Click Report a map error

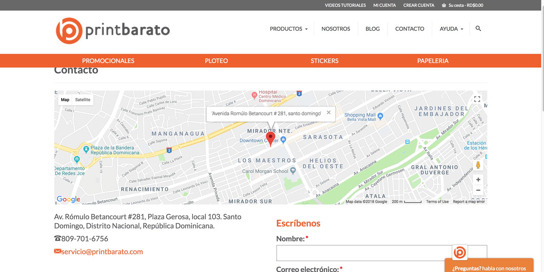coord(469,202)
